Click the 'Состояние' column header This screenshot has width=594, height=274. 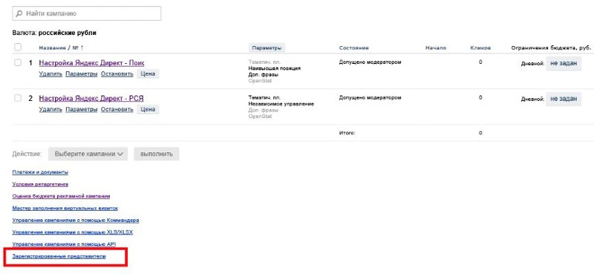point(354,48)
